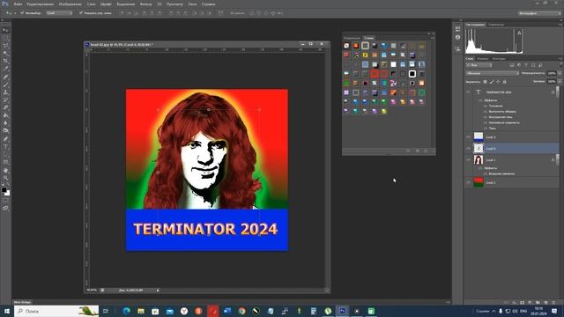This screenshot has width=564, height=317.
Task: Select the Eyedropper tool
Action: point(5,69)
